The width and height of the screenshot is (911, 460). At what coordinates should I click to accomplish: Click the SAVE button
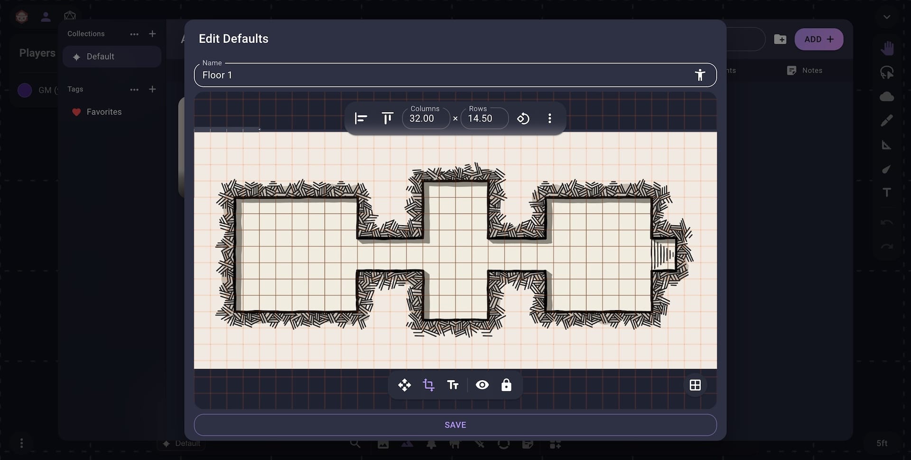click(x=455, y=424)
